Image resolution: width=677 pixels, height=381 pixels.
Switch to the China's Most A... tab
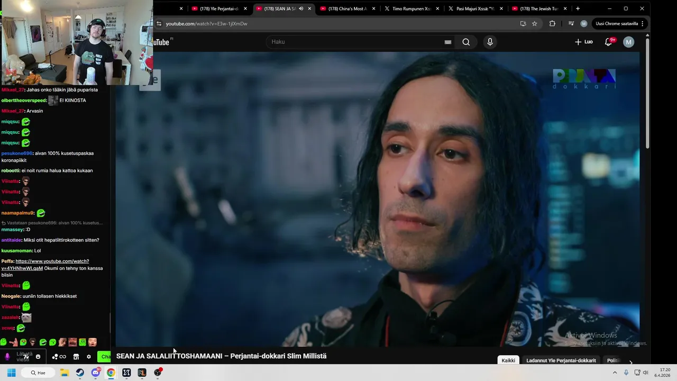point(347,8)
